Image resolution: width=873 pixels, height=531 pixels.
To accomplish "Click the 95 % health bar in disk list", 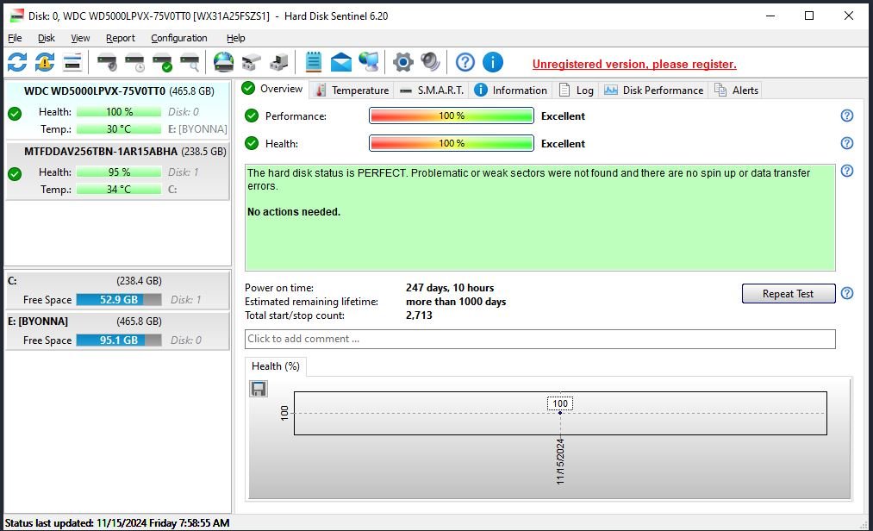I will pyautogui.click(x=119, y=172).
